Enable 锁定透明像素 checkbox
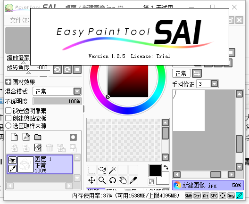This screenshot has width=249, height=204. click(8, 111)
